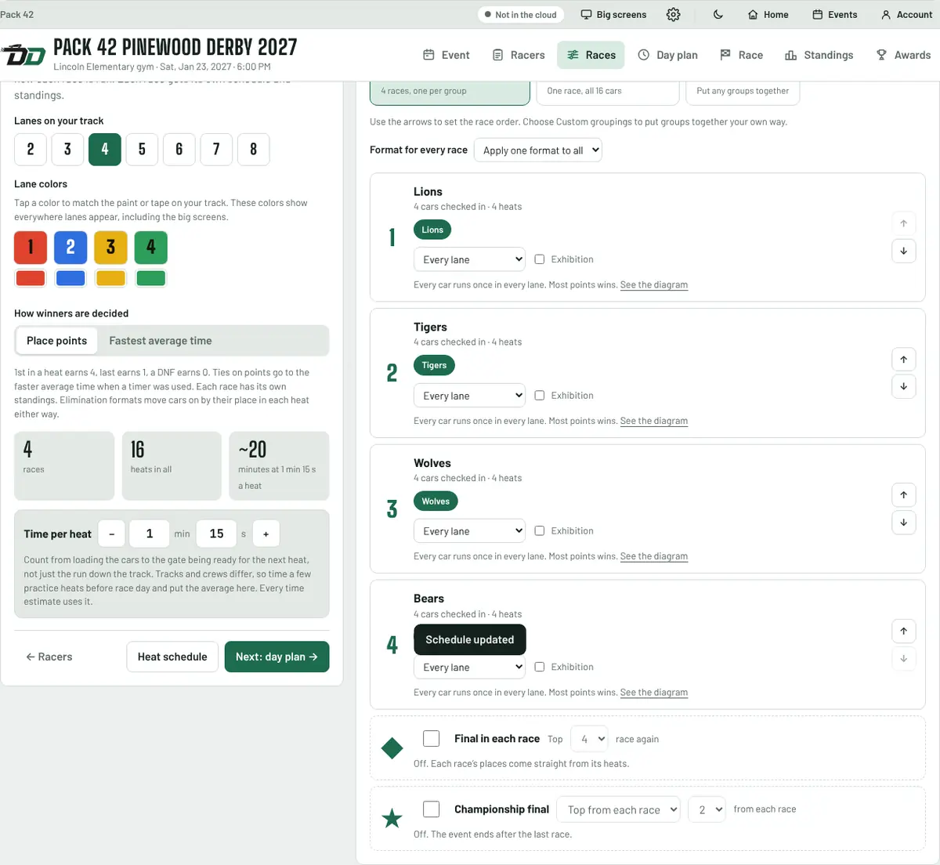The height and width of the screenshot is (865, 940).
Task: Pick the red lane 1 color swatch
Action: 31,277
